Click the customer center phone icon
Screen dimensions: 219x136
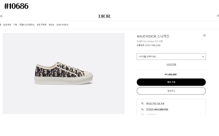click(x=142, y=109)
